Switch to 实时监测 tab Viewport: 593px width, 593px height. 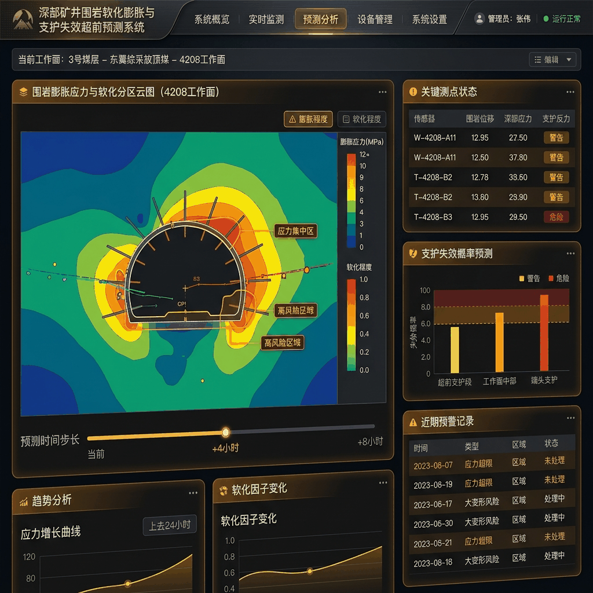tap(266, 19)
